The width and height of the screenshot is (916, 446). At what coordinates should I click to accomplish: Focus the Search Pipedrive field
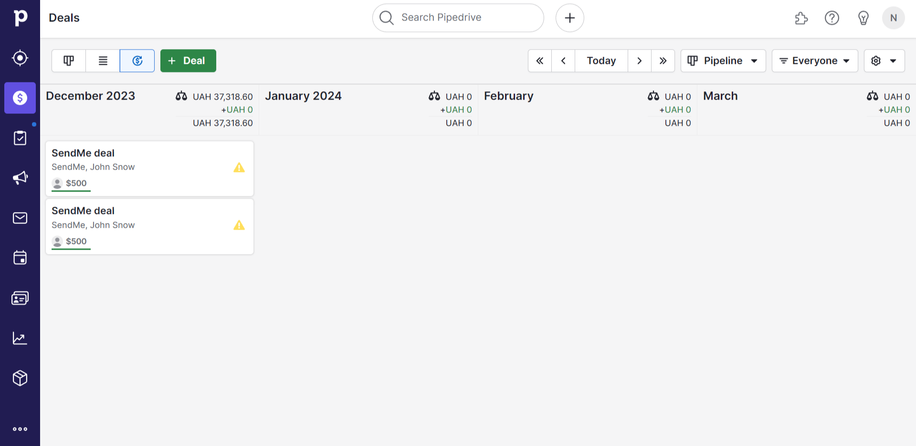[458, 18]
